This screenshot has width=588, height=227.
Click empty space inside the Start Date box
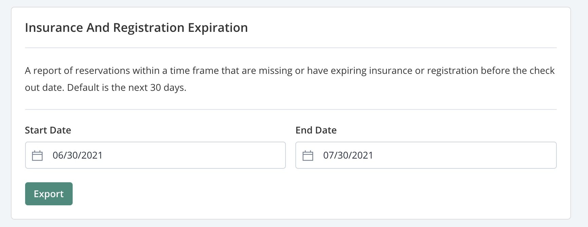click(194, 155)
